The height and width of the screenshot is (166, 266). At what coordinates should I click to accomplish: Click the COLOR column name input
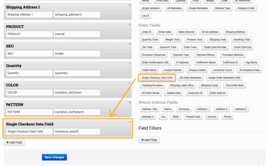click(29, 92)
